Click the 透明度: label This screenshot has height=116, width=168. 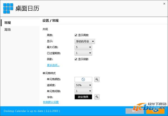click(51, 85)
